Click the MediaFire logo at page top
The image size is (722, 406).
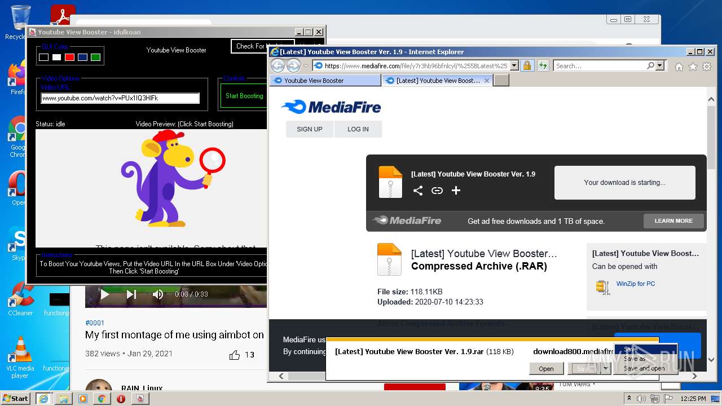click(331, 107)
